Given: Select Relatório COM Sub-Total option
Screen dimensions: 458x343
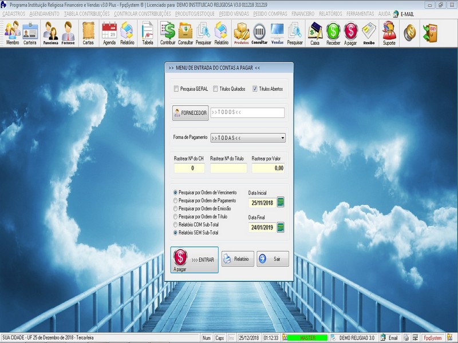Looking at the screenshot, I should 175,225.
